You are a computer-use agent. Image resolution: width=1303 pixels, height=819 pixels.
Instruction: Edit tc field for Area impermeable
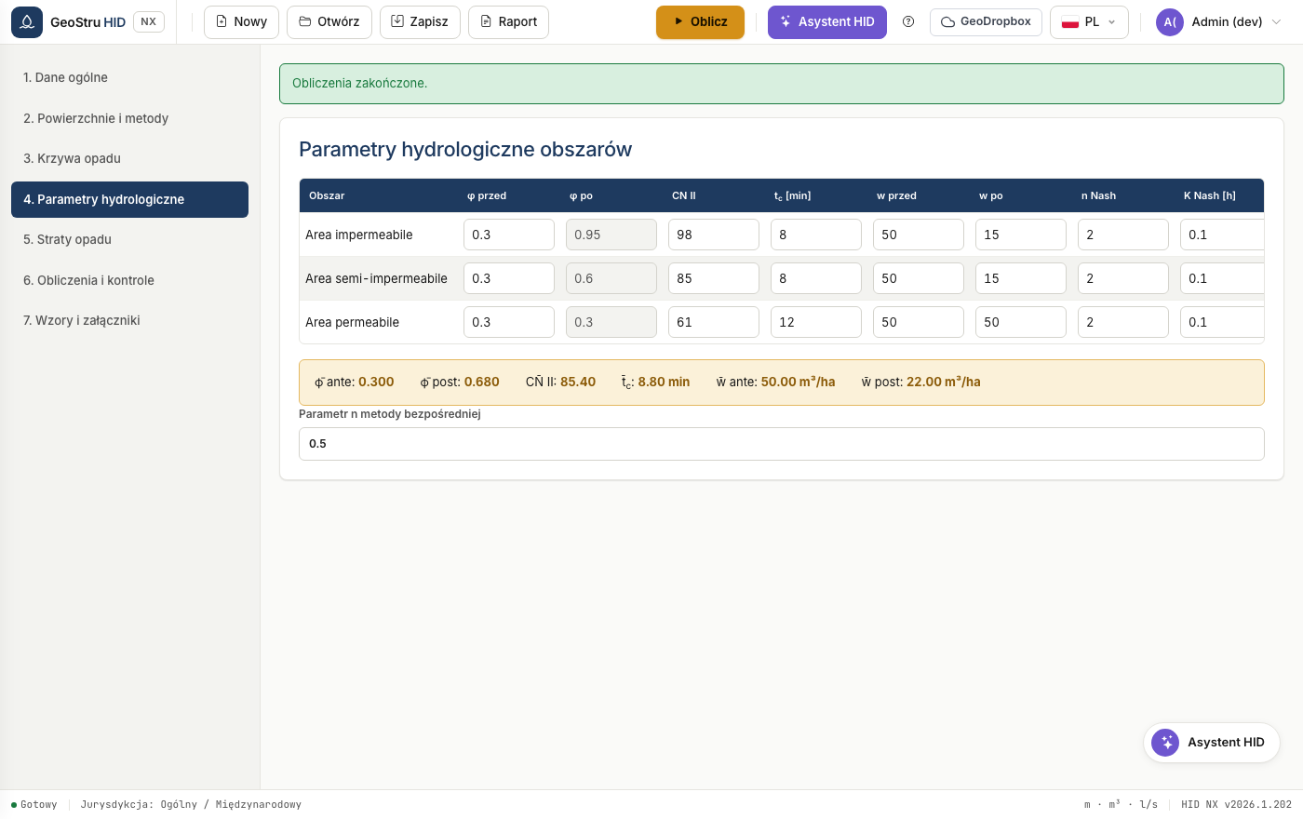(816, 235)
